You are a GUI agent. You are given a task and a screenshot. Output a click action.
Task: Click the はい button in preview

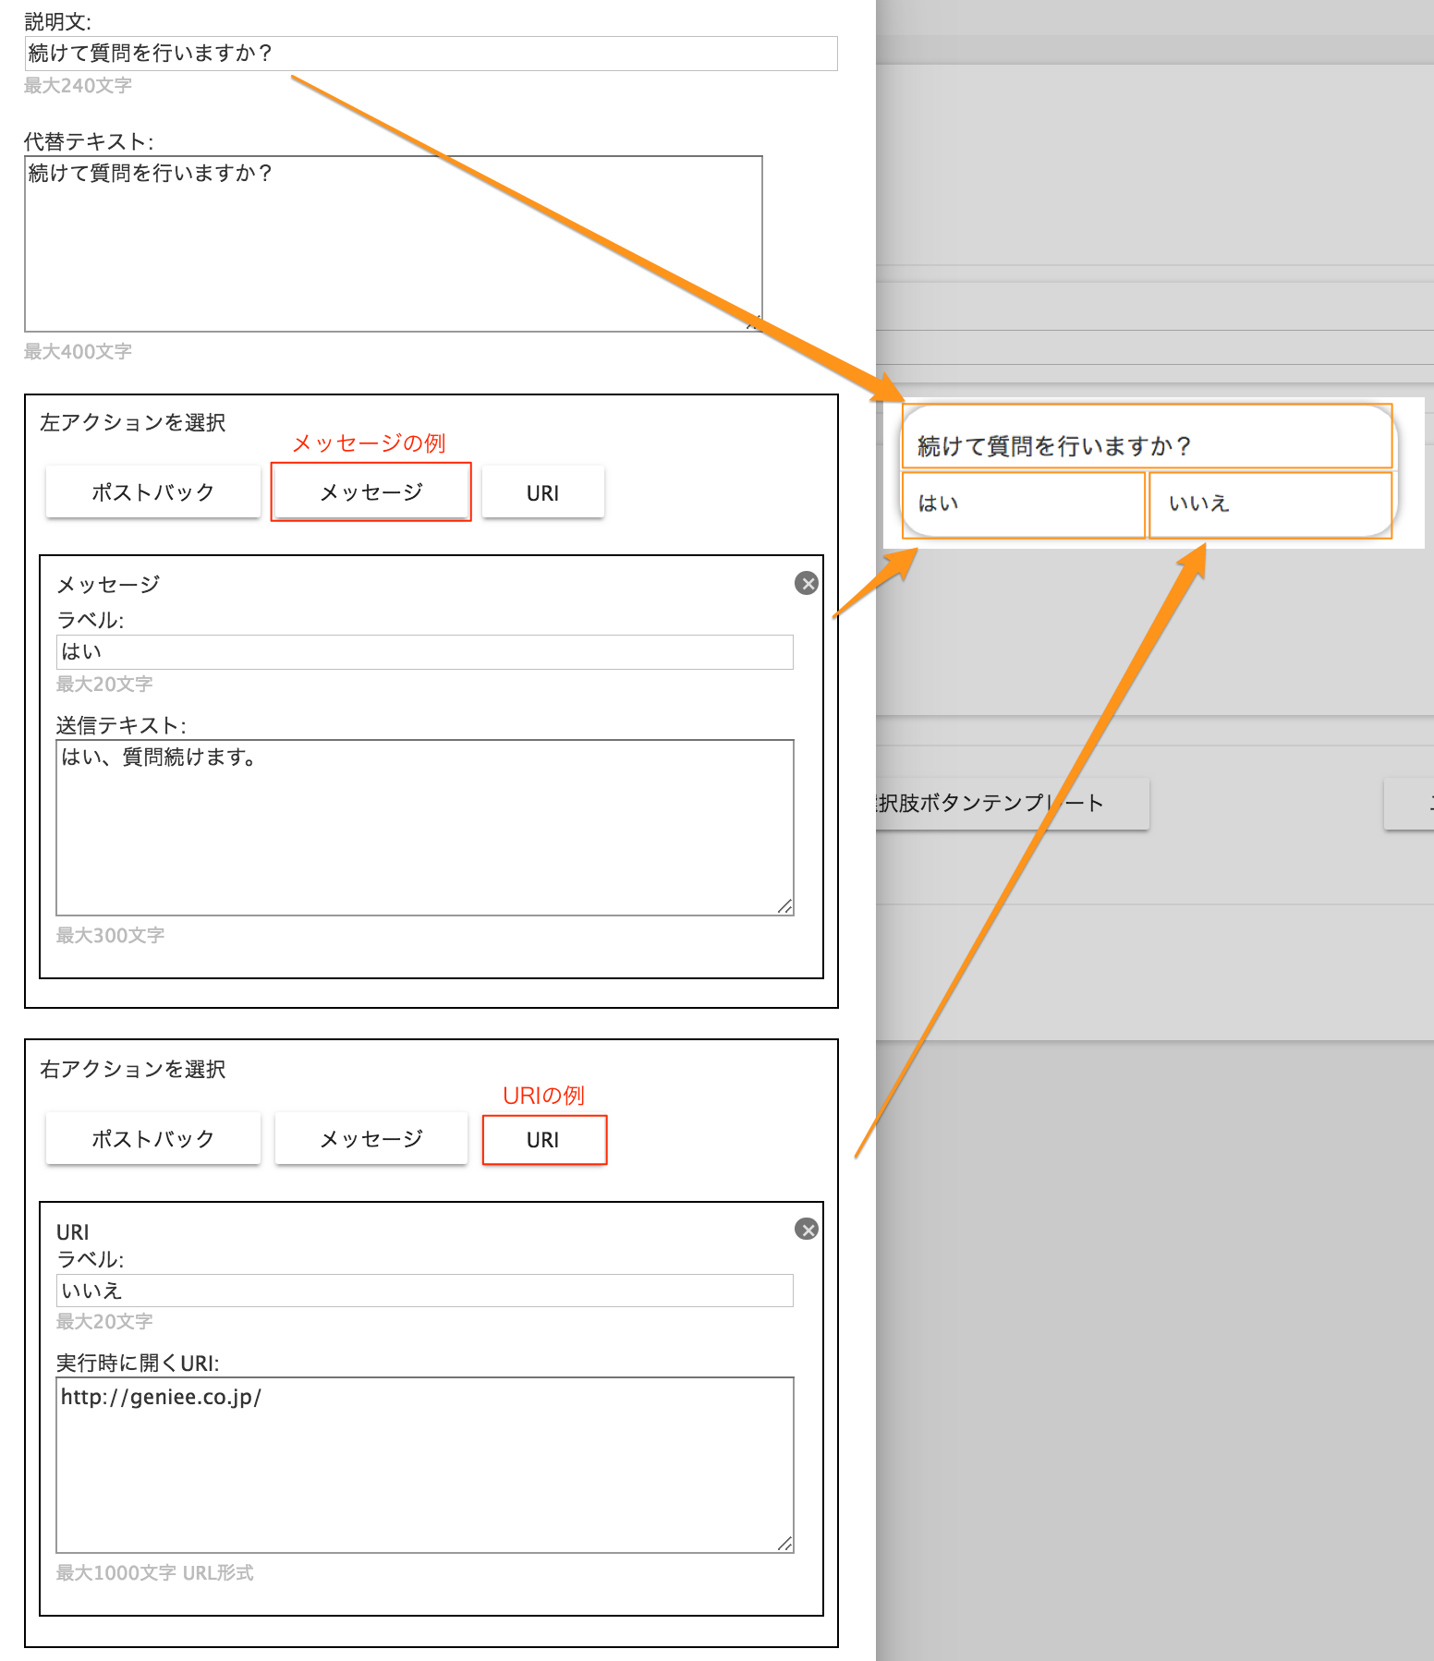coord(1024,504)
